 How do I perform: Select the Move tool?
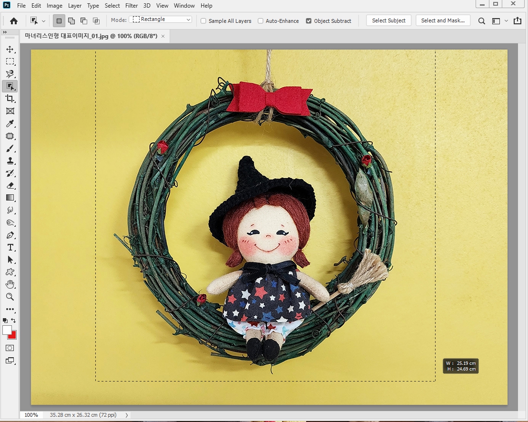(10, 49)
